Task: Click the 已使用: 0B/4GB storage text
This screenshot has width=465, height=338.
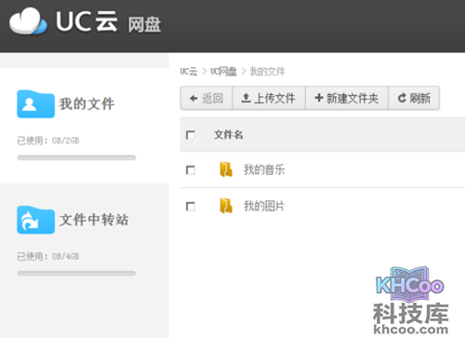Action: tap(48, 256)
